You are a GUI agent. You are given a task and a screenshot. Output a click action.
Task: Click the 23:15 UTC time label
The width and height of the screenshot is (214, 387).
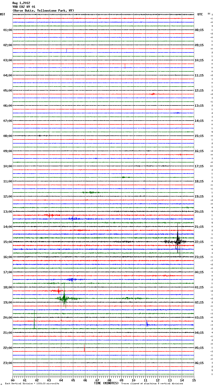[x=199, y=257]
